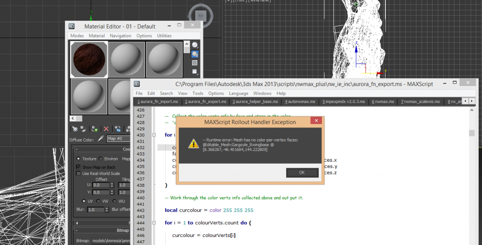Open the Language menu in MAXScript editor
This screenshot has width=482, height=245.
click(x=239, y=93)
